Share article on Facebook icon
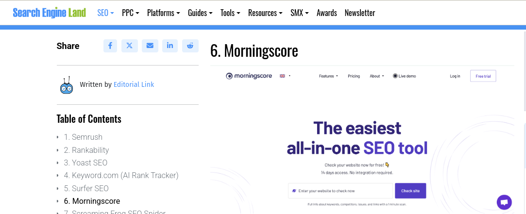 [x=110, y=46]
